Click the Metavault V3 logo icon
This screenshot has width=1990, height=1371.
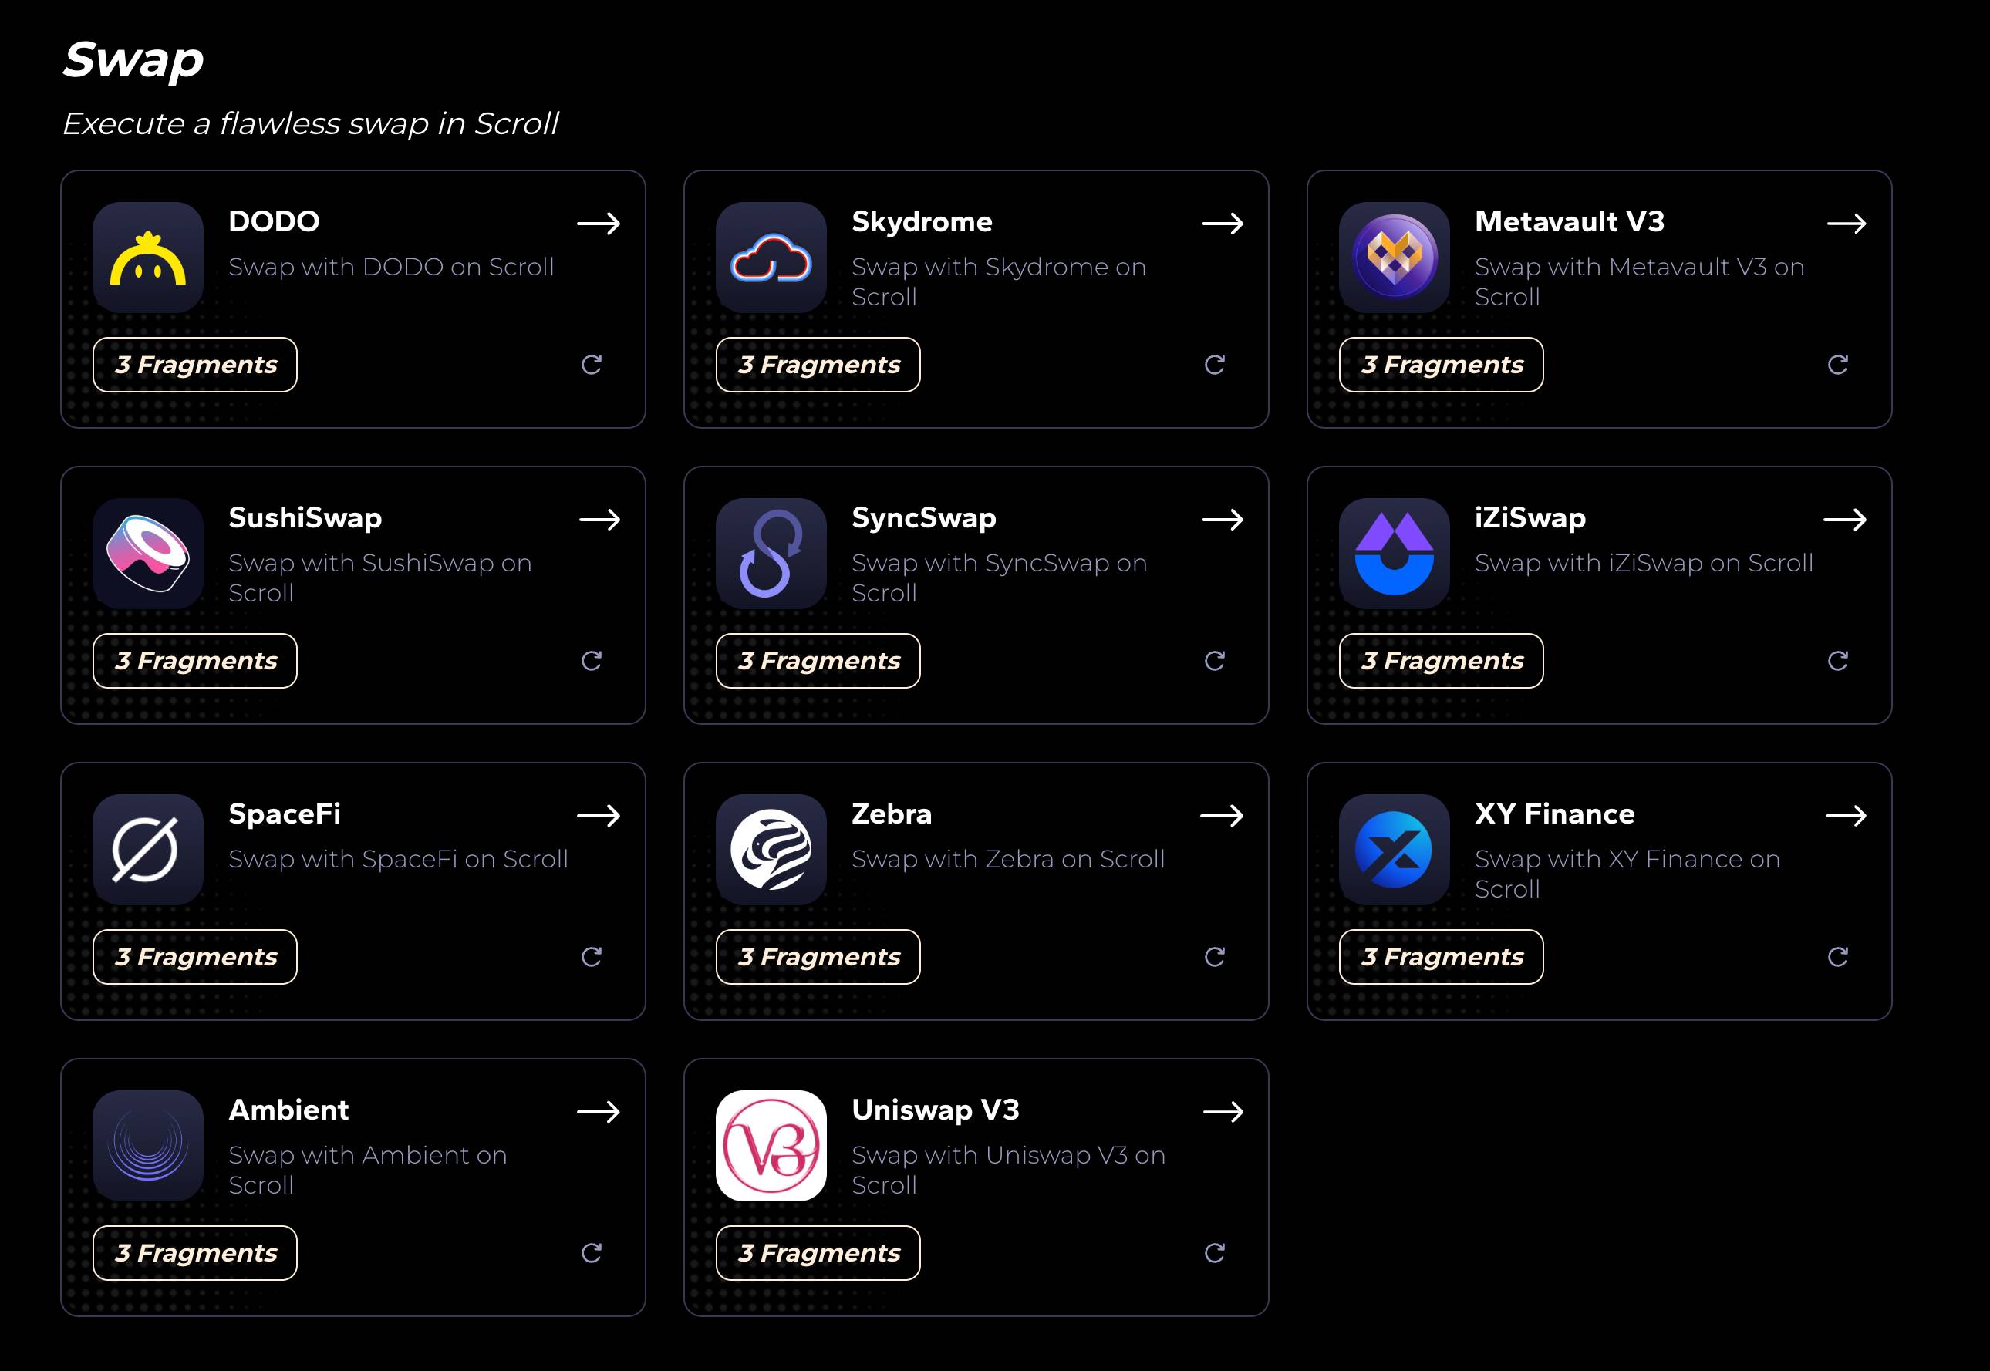[1394, 257]
